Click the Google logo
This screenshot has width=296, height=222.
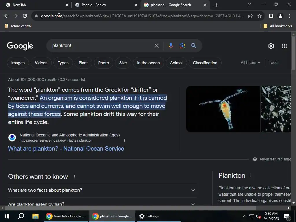(x=20, y=46)
